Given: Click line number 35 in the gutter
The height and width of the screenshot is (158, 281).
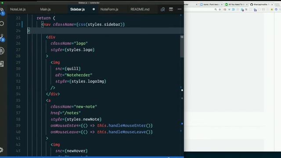Looking at the screenshot, I should [18, 101].
